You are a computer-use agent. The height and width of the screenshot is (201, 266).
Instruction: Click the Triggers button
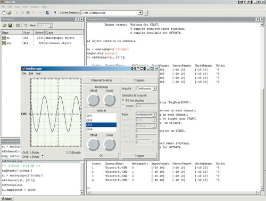[x=139, y=81]
